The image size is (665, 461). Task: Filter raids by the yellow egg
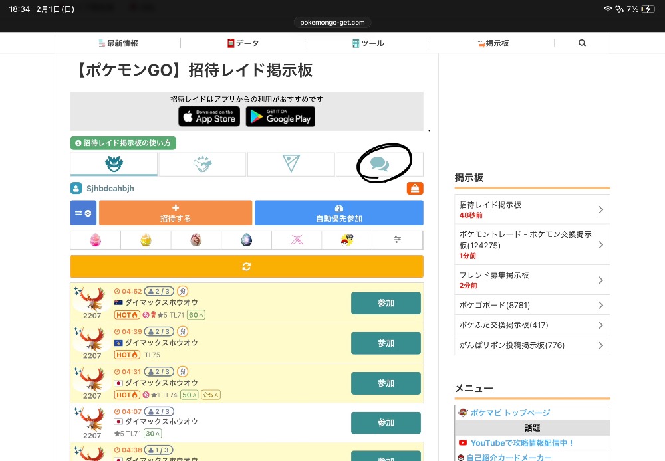click(146, 240)
